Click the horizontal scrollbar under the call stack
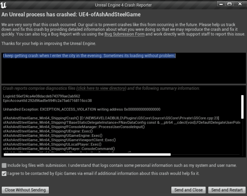The image size is (247, 196). (87, 154)
